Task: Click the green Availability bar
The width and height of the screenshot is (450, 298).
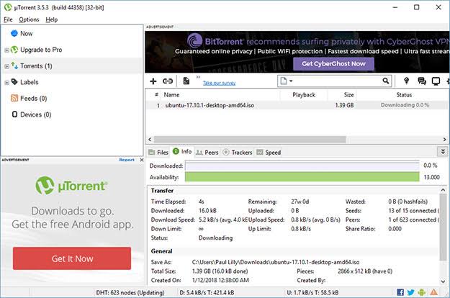Action: pos(302,176)
